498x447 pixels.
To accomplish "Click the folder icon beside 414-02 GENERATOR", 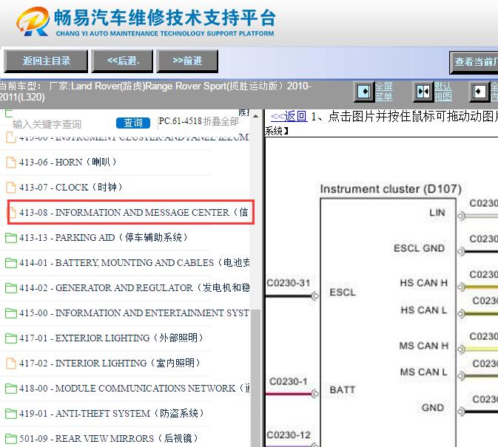I will pos(11,288).
